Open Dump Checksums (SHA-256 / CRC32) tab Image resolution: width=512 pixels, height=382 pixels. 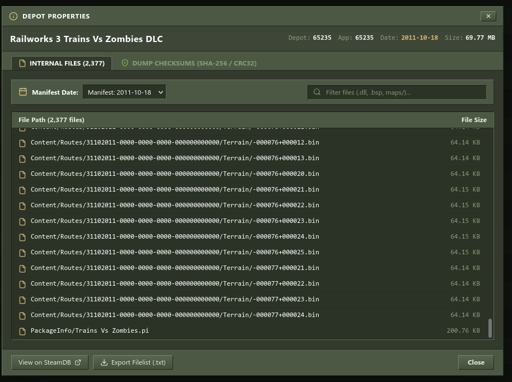coord(189,63)
